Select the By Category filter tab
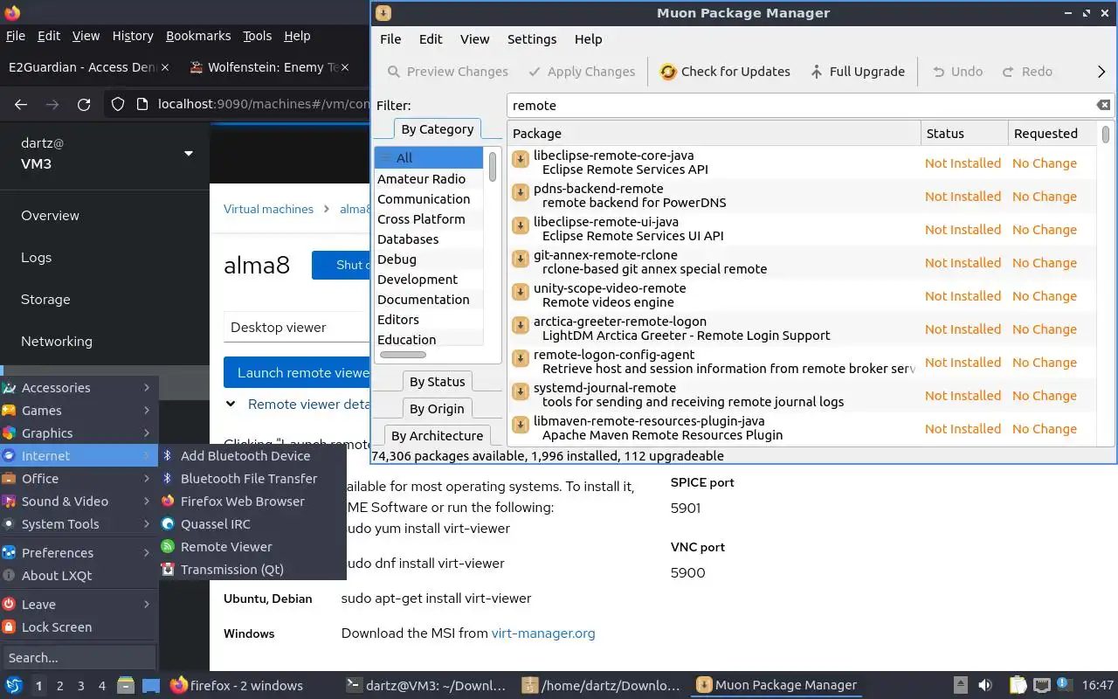The height and width of the screenshot is (699, 1118). pos(437,129)
